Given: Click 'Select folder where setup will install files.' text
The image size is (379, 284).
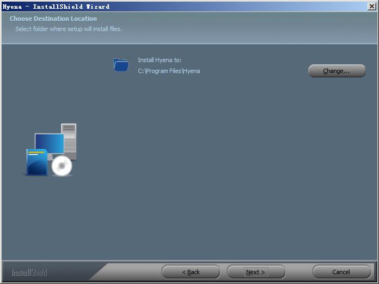Looking at the screenshot, I should click(x=69, y=29).
